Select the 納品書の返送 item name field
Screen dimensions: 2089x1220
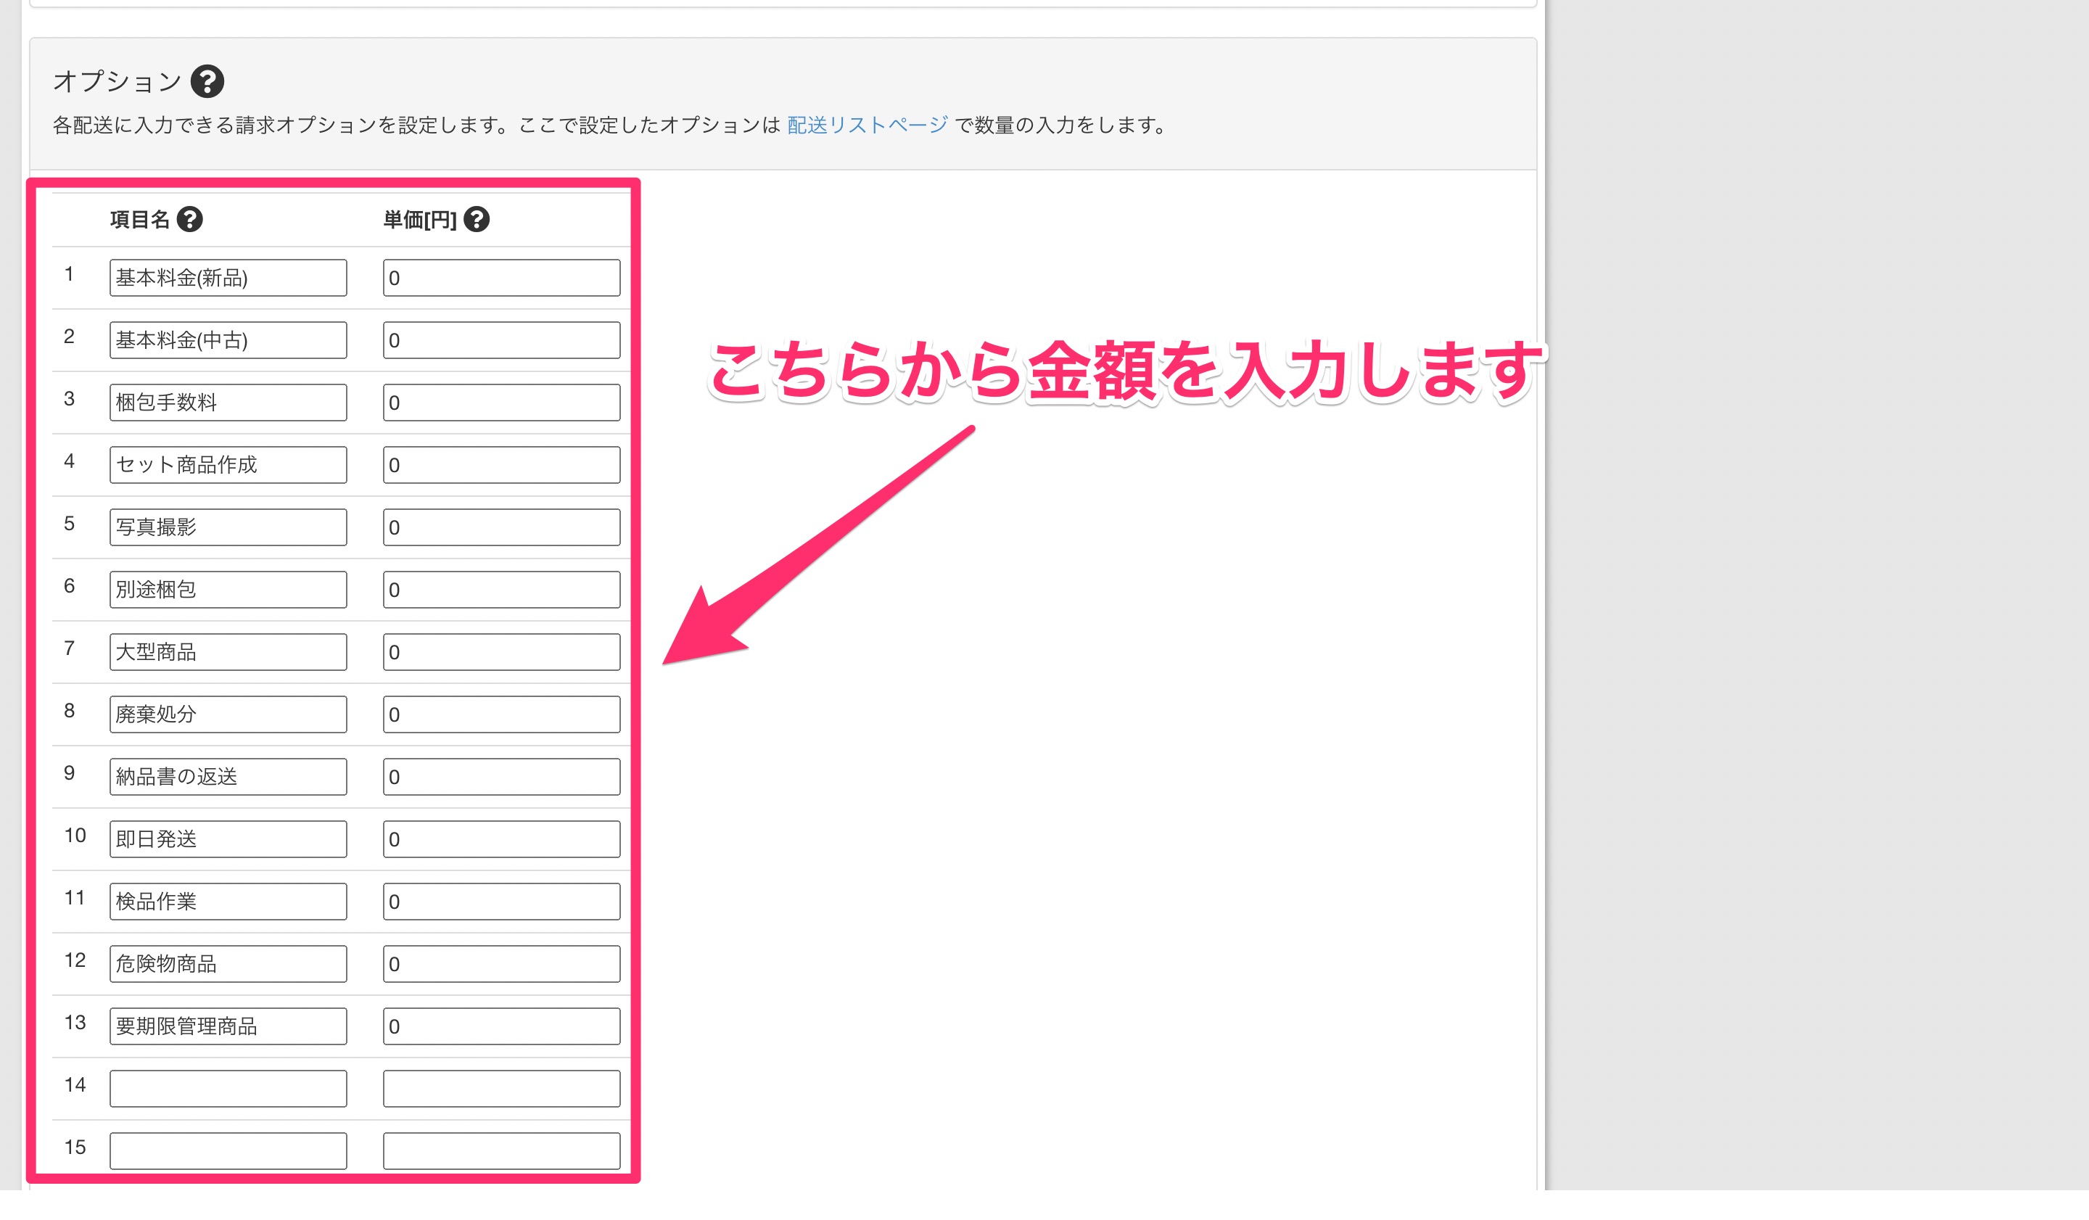pyautogui.click(x=228, y=777)
